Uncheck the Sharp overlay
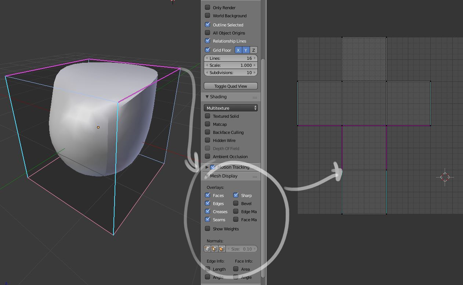 point(236,195)
